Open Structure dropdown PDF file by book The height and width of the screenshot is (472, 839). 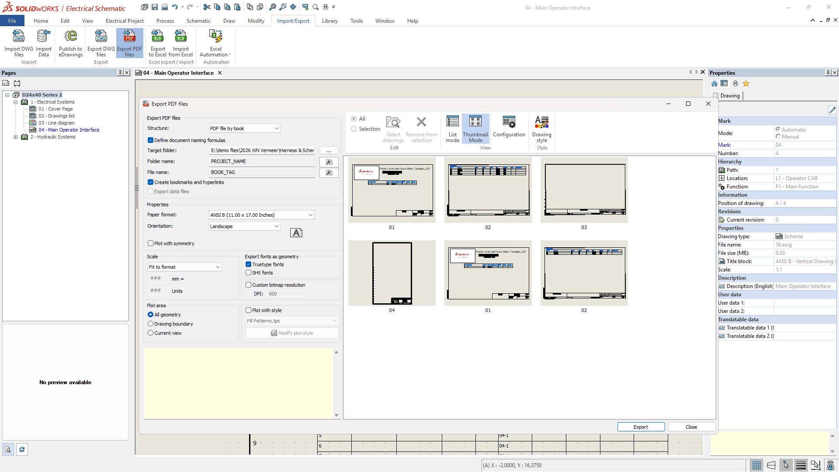tap(244, 128)
